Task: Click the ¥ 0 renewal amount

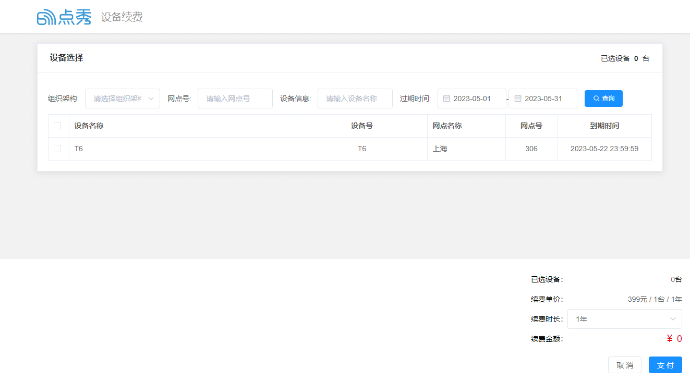Action: click(674, 339)
